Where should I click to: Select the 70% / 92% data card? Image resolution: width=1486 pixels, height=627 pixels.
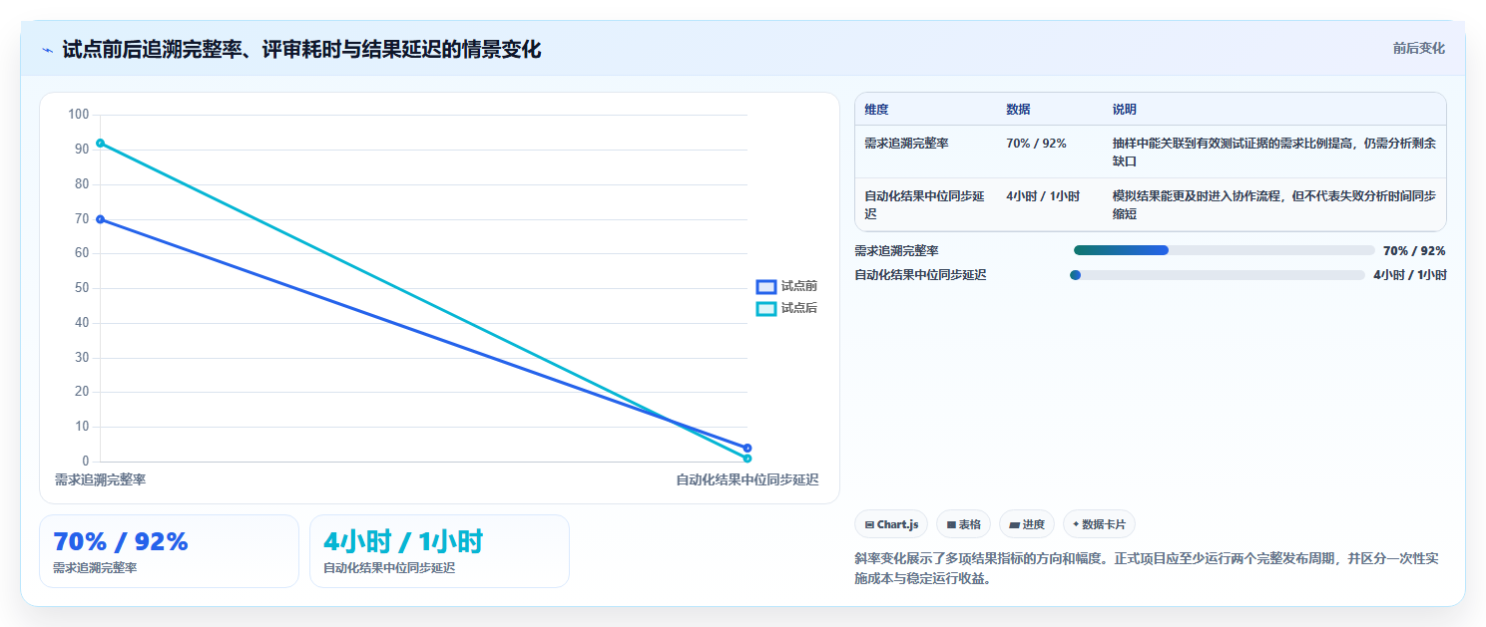coord(169,551)
